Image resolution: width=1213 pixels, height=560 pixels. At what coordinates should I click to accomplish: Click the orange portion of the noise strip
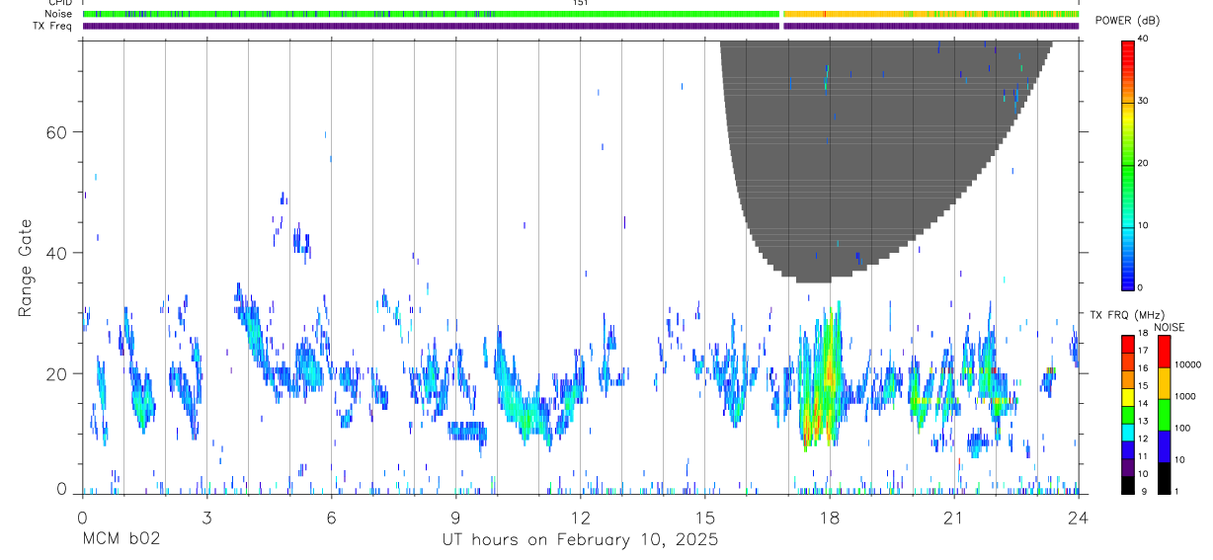click(930, 14)
